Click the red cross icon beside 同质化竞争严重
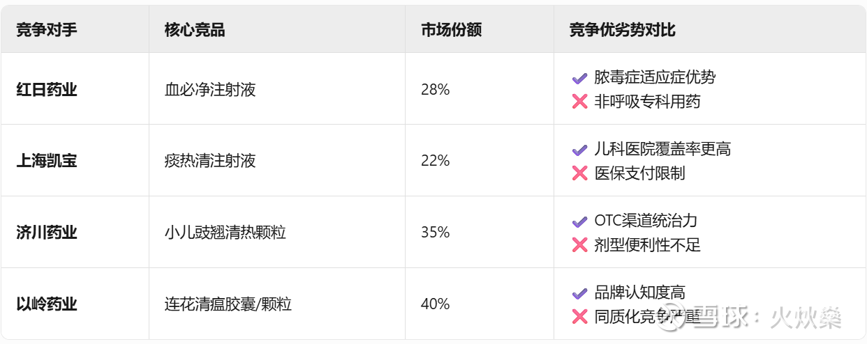The width and height of the screenshot is (867, 344). (579, 317)
